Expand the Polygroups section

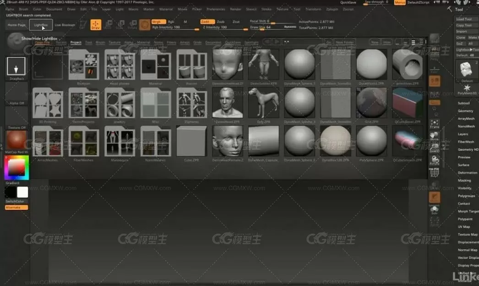tap(466, 196)
